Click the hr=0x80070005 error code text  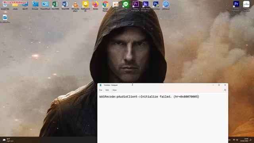[x=186, y=97]
